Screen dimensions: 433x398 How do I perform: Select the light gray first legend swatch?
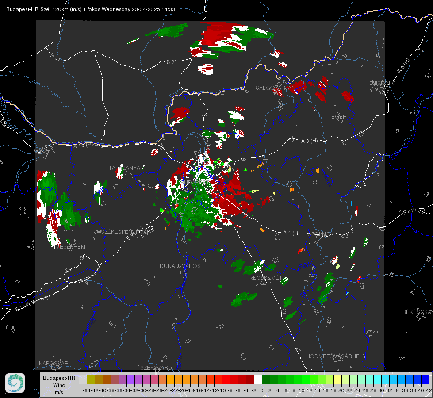click(x=83, y=379)
